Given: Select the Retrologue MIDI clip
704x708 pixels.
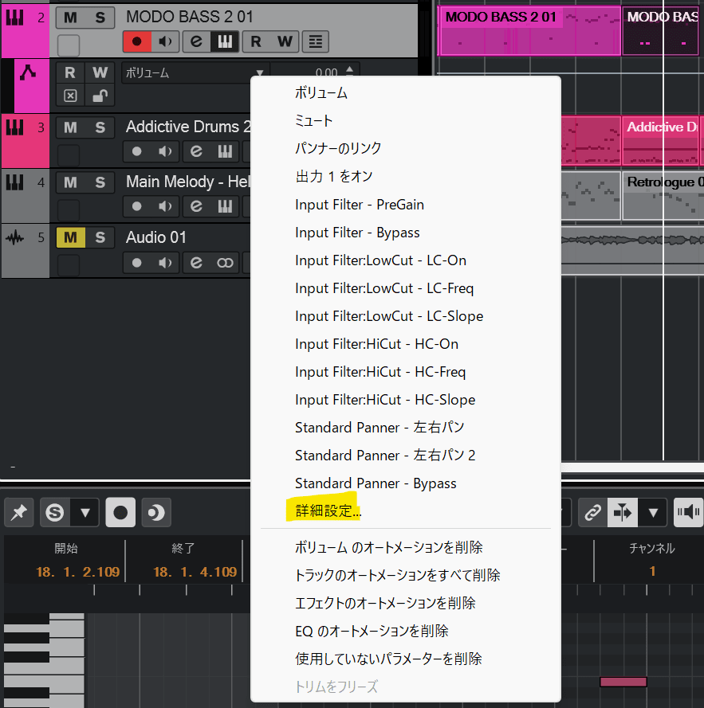Looking at the screenshot, I should point(663,195).
